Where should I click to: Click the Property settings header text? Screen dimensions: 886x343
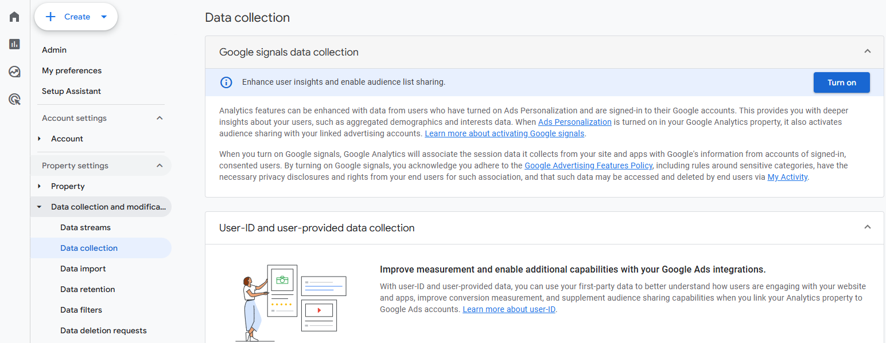tap(75, 165)
